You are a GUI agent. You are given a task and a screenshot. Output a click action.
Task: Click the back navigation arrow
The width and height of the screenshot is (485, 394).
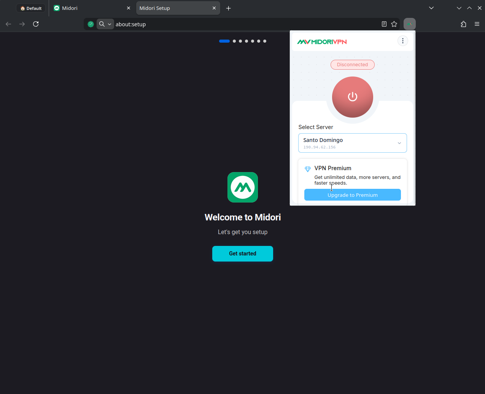pos(8,24)
